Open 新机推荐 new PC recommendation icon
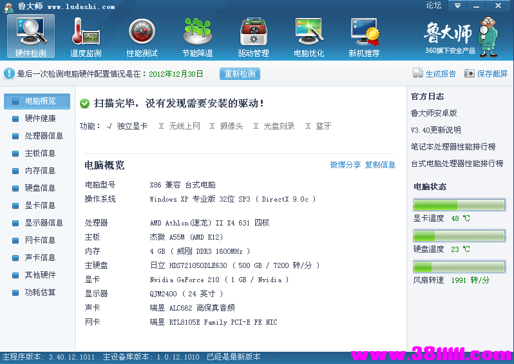This screenshot has height=364, width=514. (x=364, y=36)
